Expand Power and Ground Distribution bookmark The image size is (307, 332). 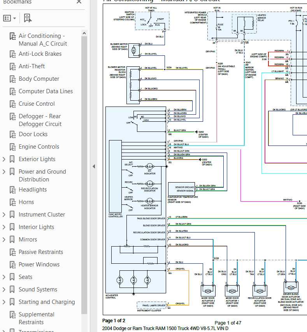pyautogui.click(x=4, y=172)
